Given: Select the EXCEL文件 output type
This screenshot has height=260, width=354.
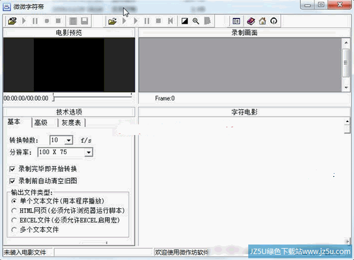Looking at the screenshot, I should (14, 220).
